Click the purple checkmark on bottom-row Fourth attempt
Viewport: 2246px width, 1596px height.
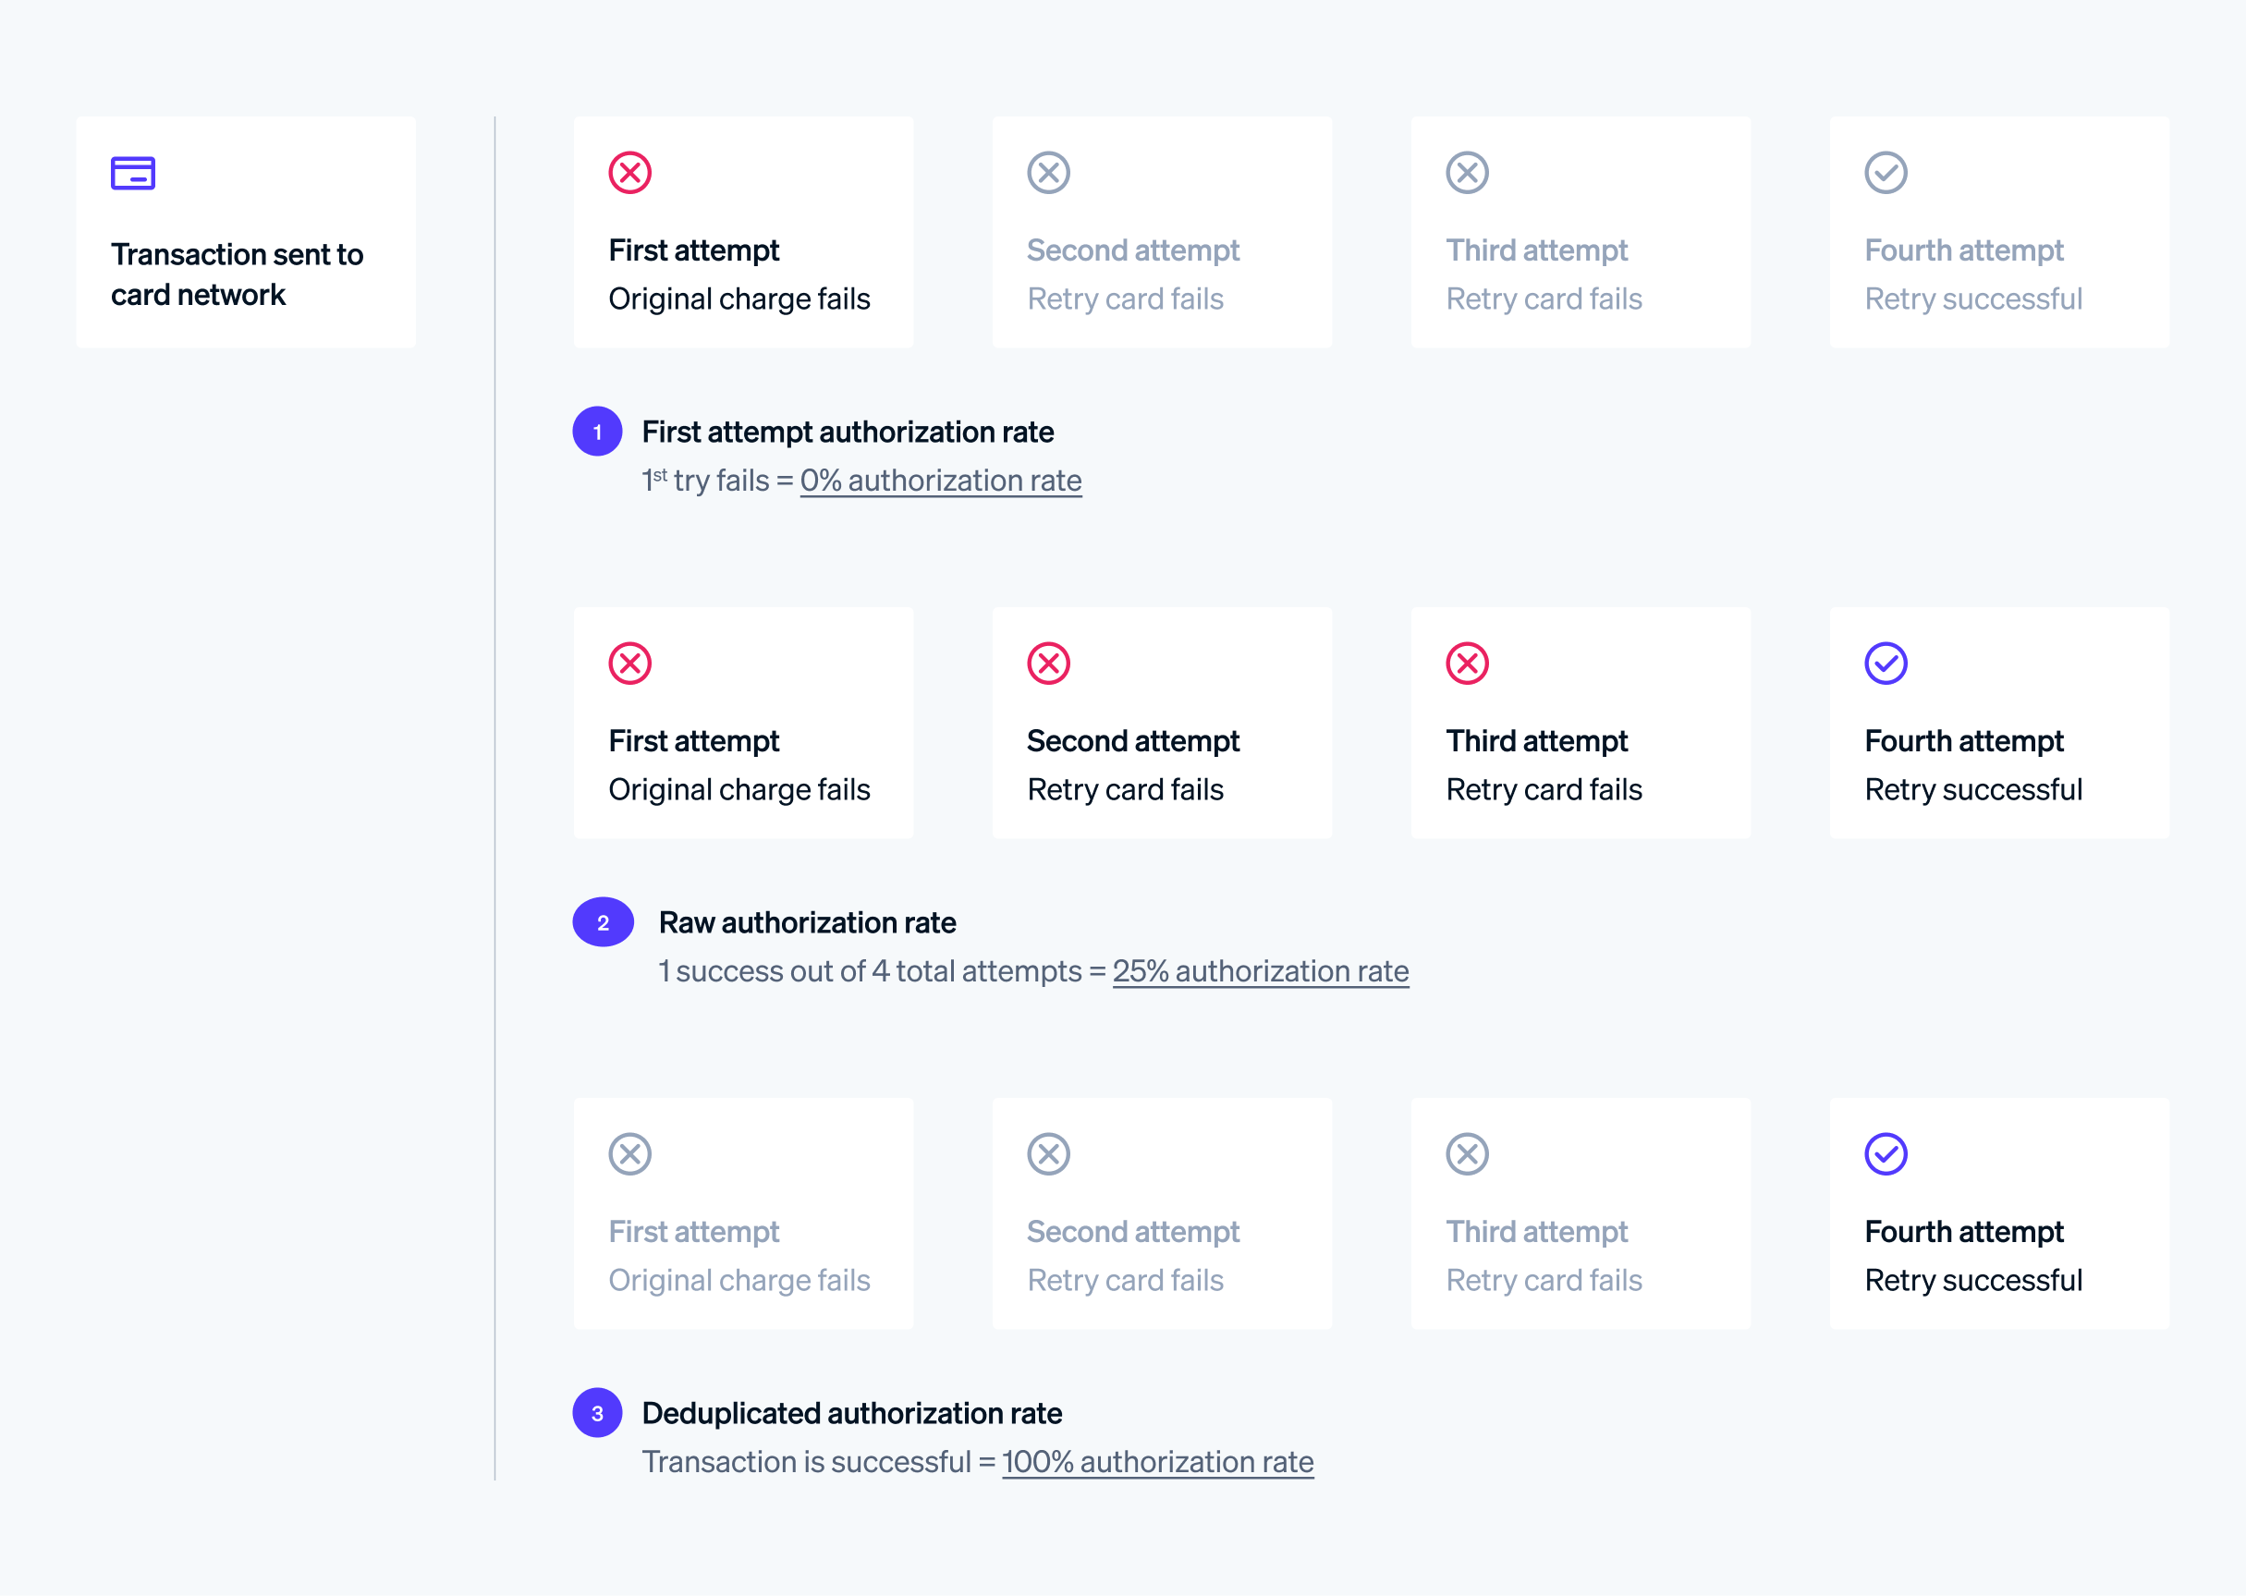[1886, 1153]
